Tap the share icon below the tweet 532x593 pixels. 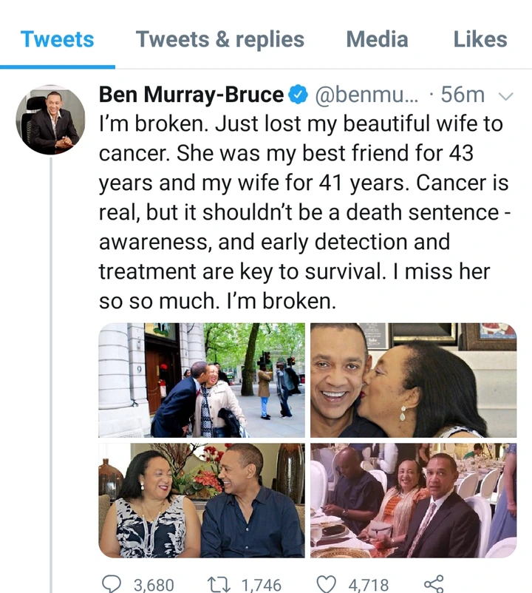[x=434, y=584]
